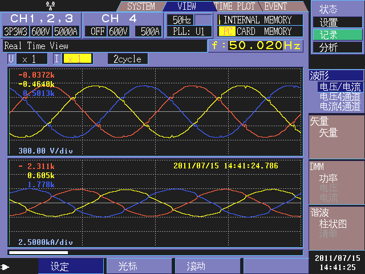Click the yellow 0.605k current value
365x274 pixels.
coord(41,175)
